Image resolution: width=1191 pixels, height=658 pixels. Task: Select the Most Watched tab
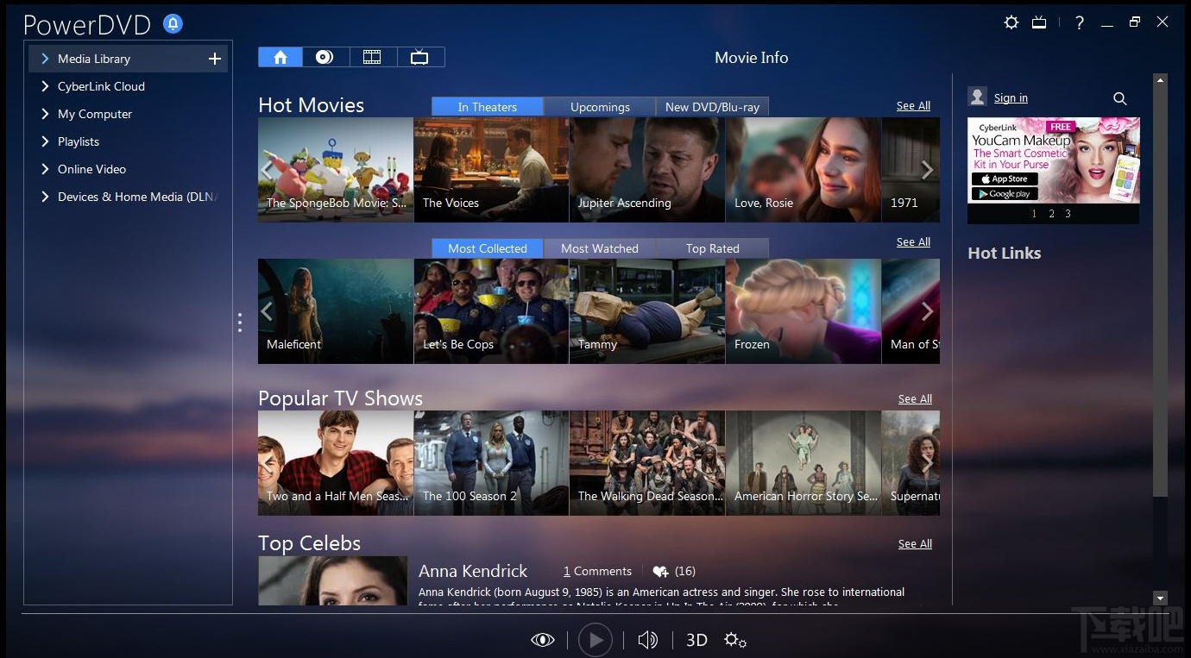click(599, 248)
